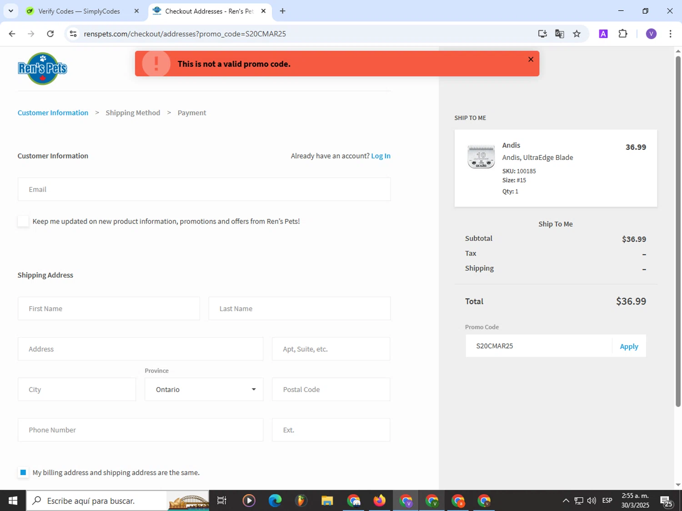The width and height of the screenshot is (682, 511).
Task: Dismiss the invalid promo code alert
Action: tap(531, 60)
